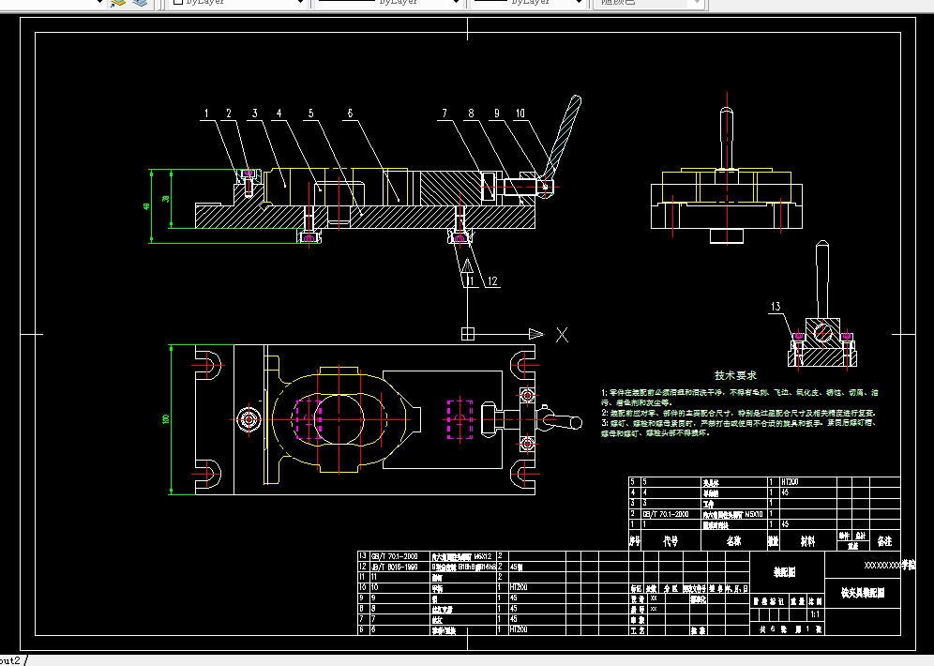Select balloon number 3 in section view
934x666 pixels.
[x=255, y=114]
